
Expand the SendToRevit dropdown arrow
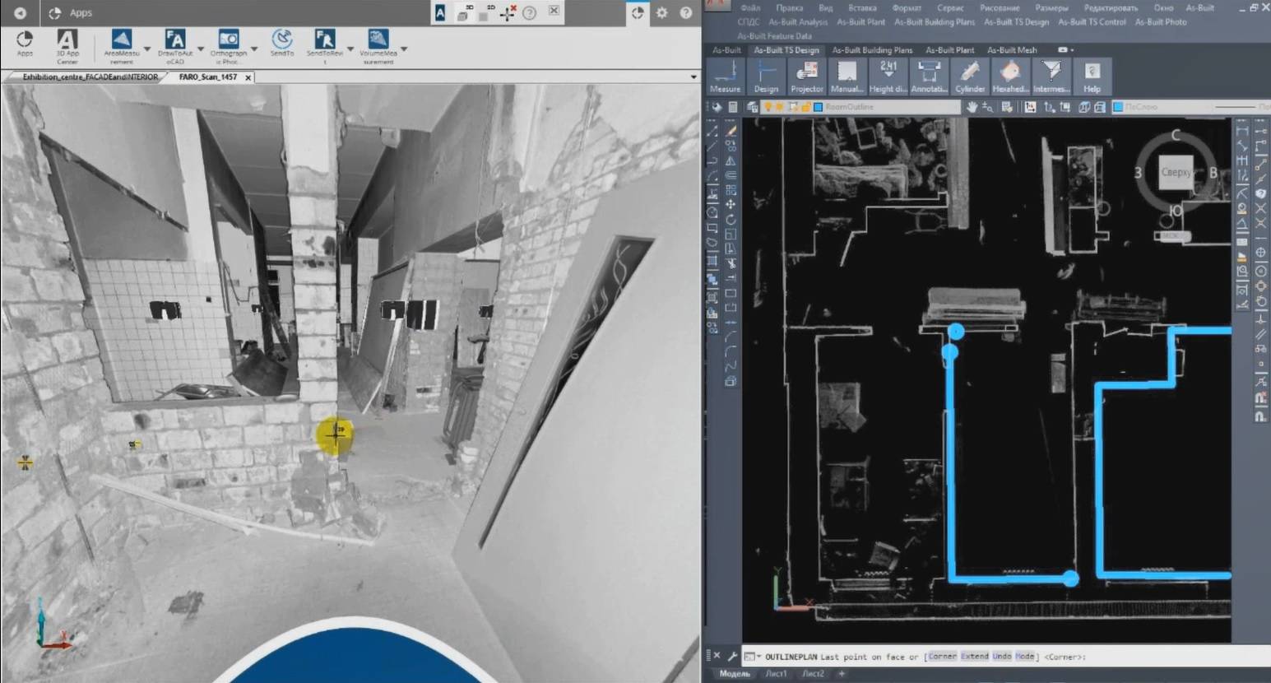(350, 49)
